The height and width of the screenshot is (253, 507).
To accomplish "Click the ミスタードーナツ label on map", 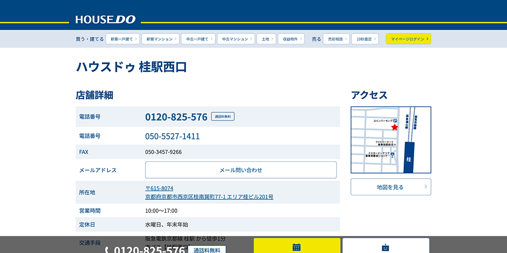I will 378,154.
